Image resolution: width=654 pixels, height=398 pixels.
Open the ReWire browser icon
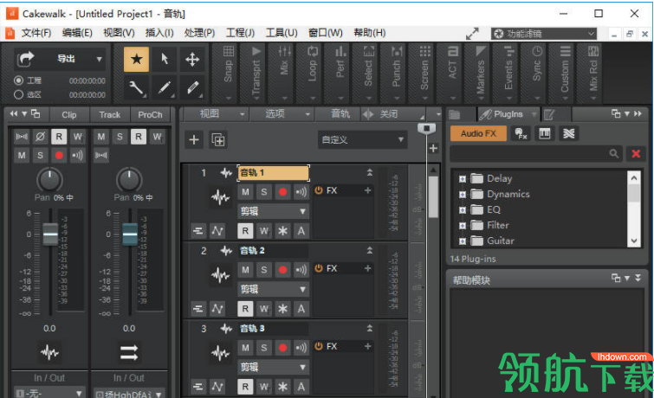(x=568, y=133)
